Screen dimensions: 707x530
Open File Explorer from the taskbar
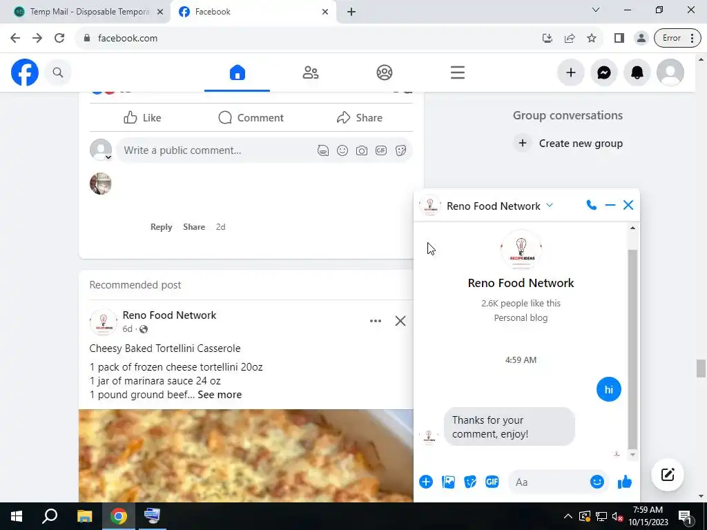click(x=84, y=516)
